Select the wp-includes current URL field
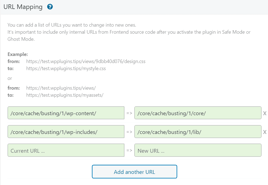This screenshot has width=268, height=185. (x=66, y=132)
